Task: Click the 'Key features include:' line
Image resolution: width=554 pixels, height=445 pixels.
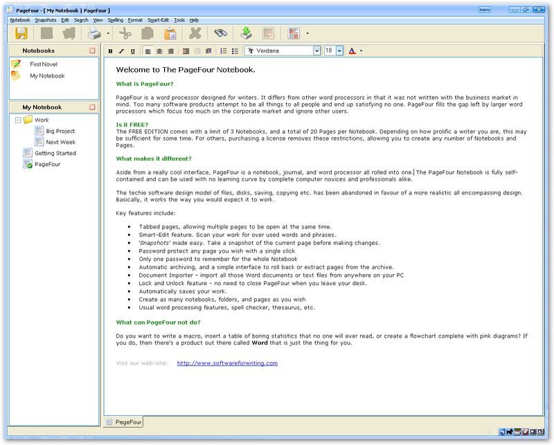Action: (145, 213)
